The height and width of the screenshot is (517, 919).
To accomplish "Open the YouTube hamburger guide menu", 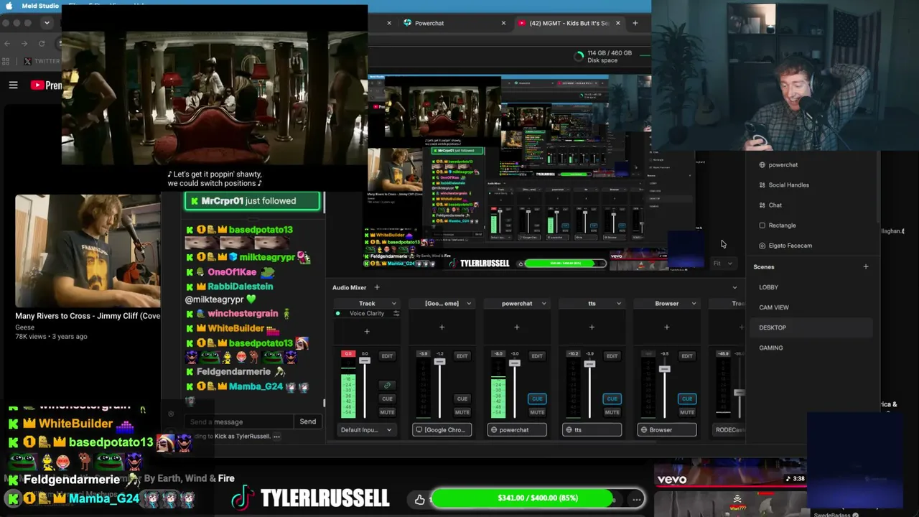I will pyautogui.click(x=13, y=85).
